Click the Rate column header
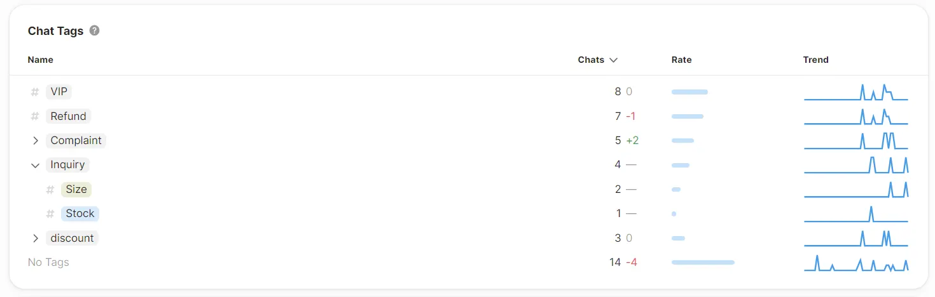Screen dimensions: 935x297 (681, 60)
